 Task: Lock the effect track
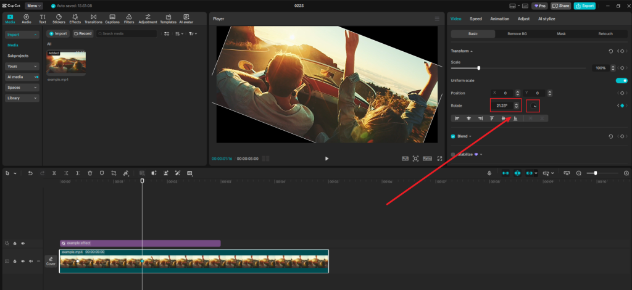[x=15, y=243]
